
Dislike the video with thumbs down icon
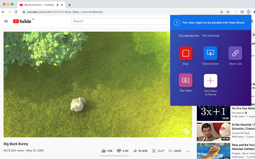[119, 151]
